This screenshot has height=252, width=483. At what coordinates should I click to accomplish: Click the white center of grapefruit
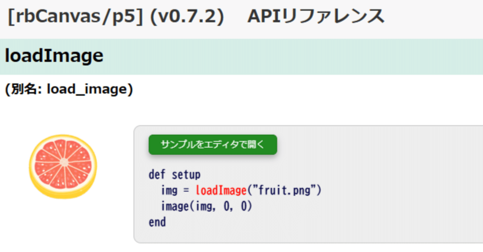[x=64, y=162]
